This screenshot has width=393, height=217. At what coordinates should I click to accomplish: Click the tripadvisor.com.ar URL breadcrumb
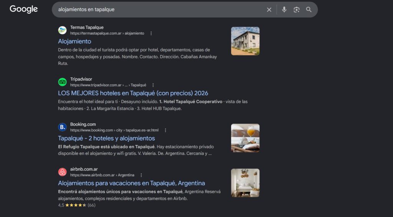(108, 85)
